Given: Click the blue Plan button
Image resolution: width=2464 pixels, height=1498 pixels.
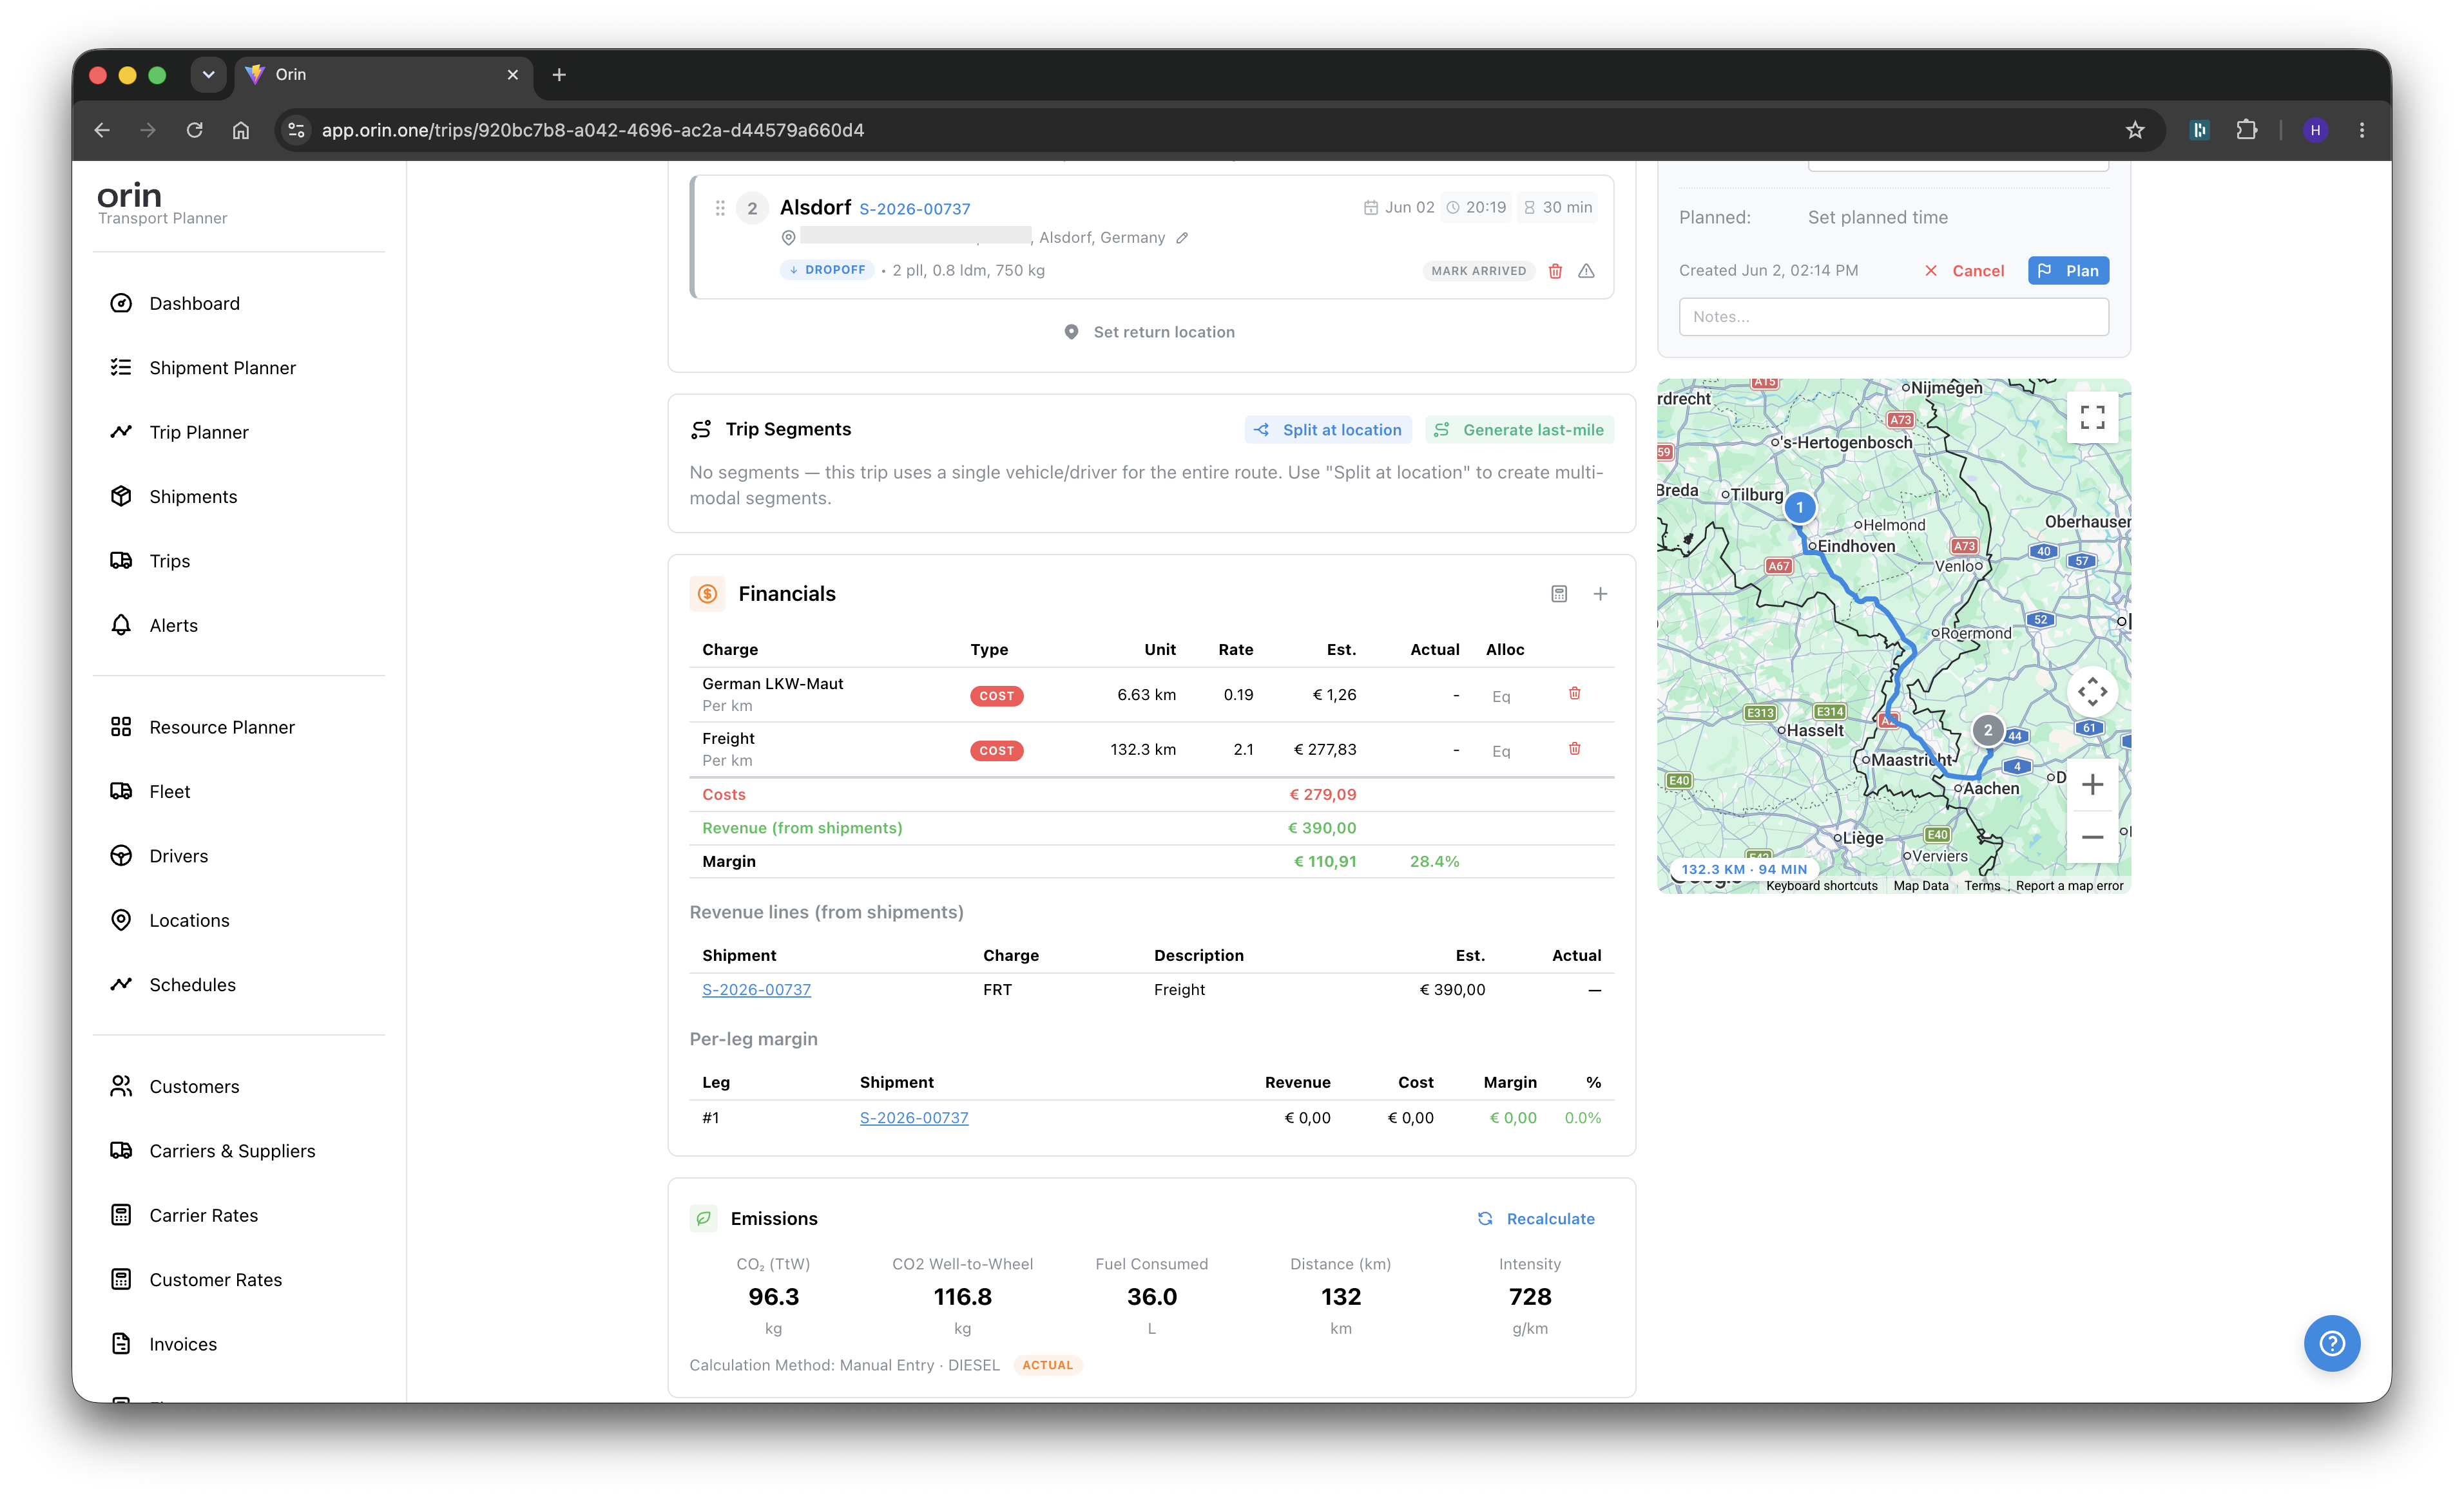Looking at the screenshot, I should point(2068,271).
